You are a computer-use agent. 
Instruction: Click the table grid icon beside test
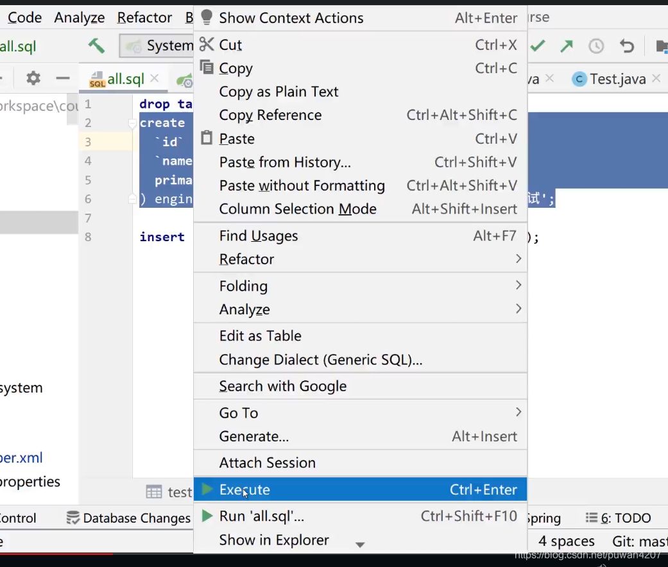(154, 492)
